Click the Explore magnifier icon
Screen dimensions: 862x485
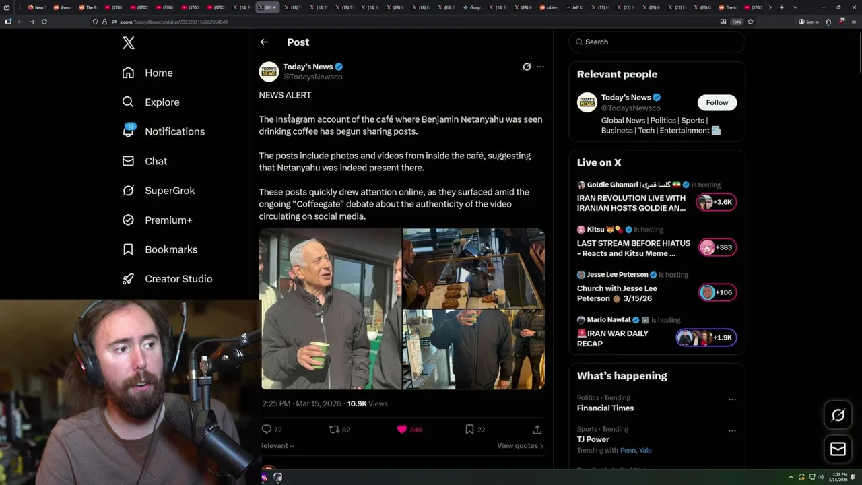point(128,102)
